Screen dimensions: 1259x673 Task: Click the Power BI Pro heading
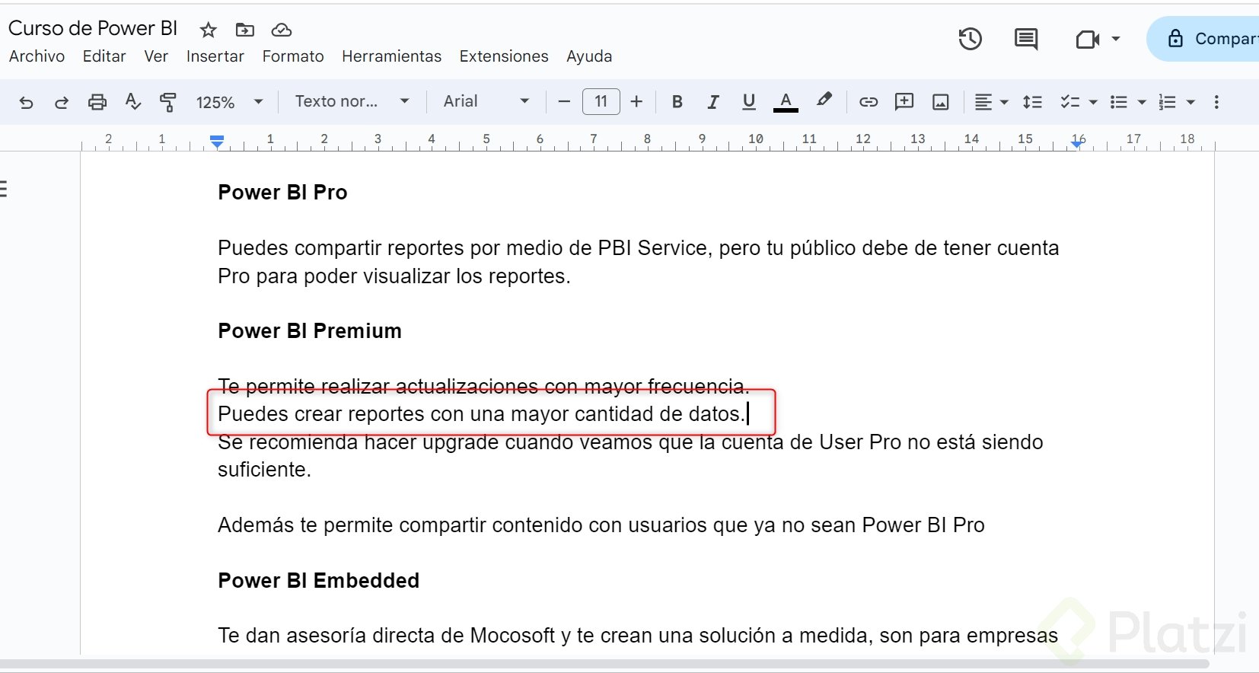click(x=282, y=193)
